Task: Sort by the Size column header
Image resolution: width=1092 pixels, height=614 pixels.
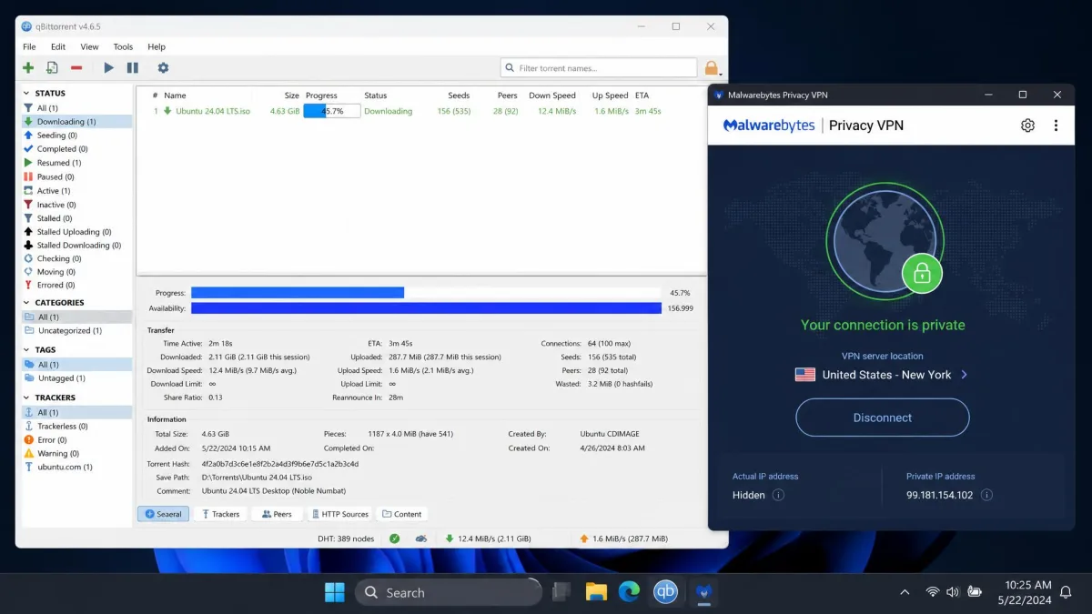Action: coord(291,96)
